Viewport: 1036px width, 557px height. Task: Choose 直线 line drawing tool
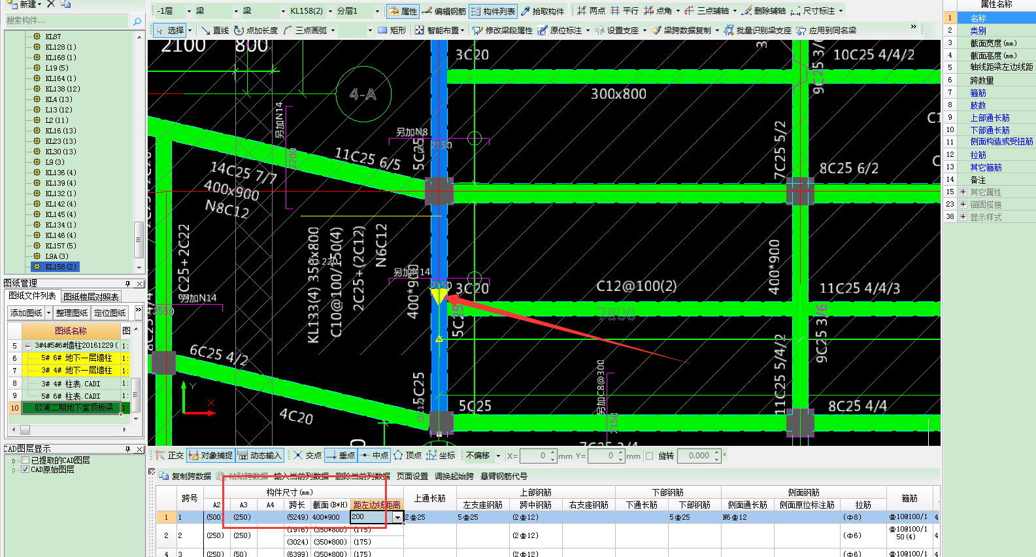pos(215,30)
